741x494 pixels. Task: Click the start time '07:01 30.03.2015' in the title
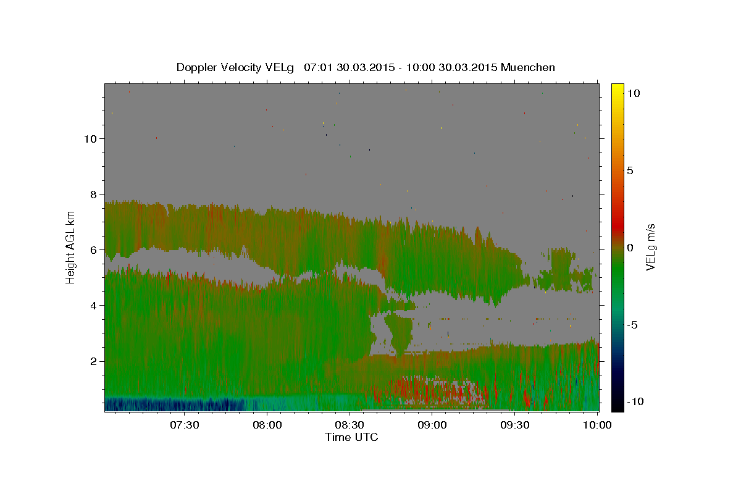click(350, 67)
